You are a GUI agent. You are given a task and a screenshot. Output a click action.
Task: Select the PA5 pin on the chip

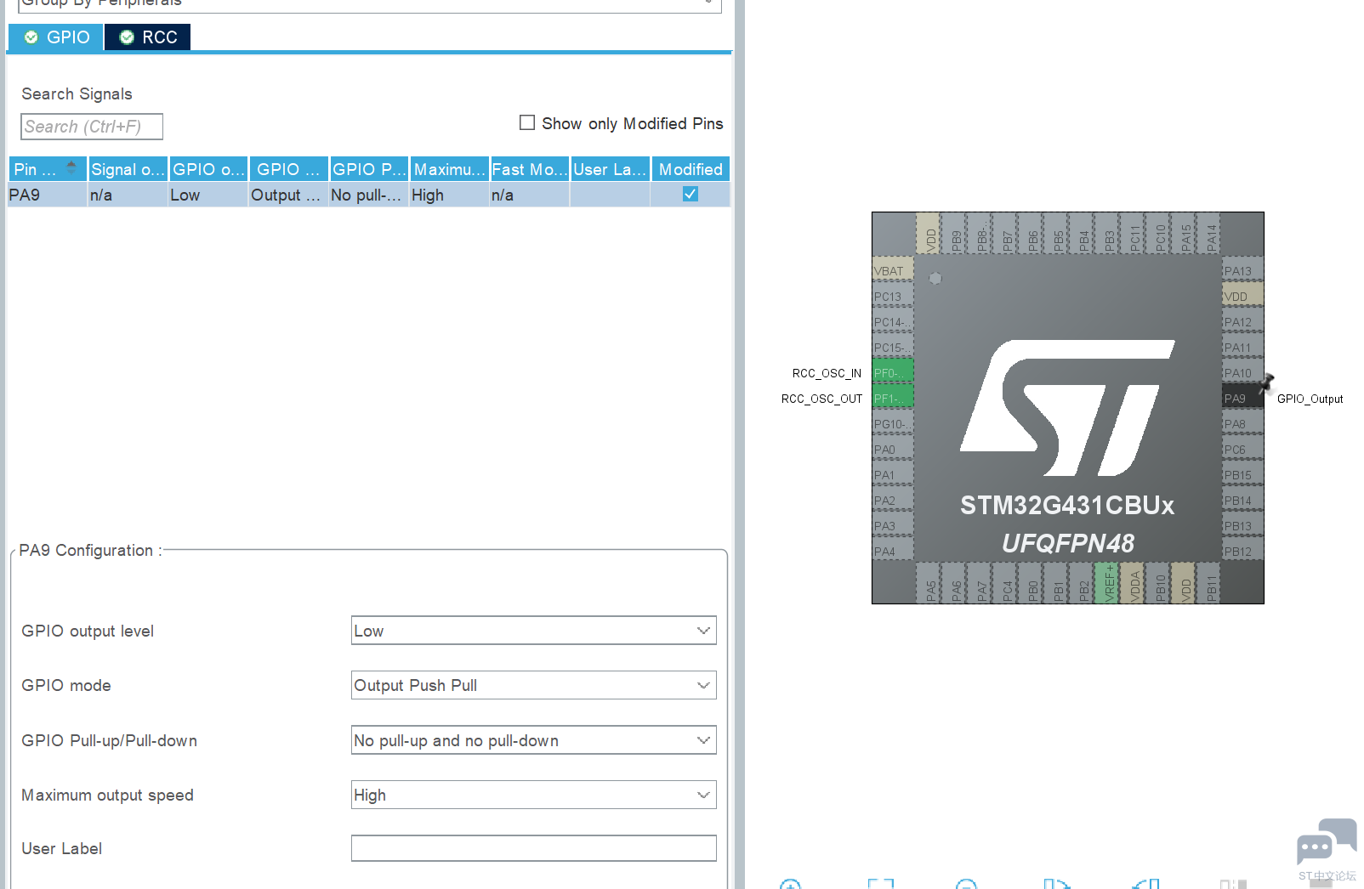click(929, 582)
